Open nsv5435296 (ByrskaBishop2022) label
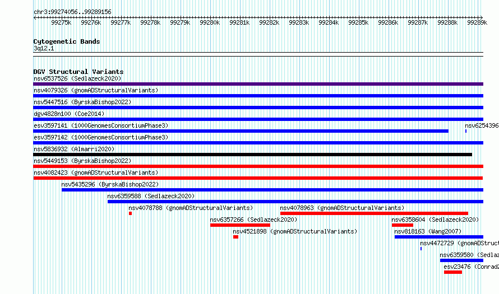The height and width of the screenshot is (294, 499). click(x=110, y=184)
